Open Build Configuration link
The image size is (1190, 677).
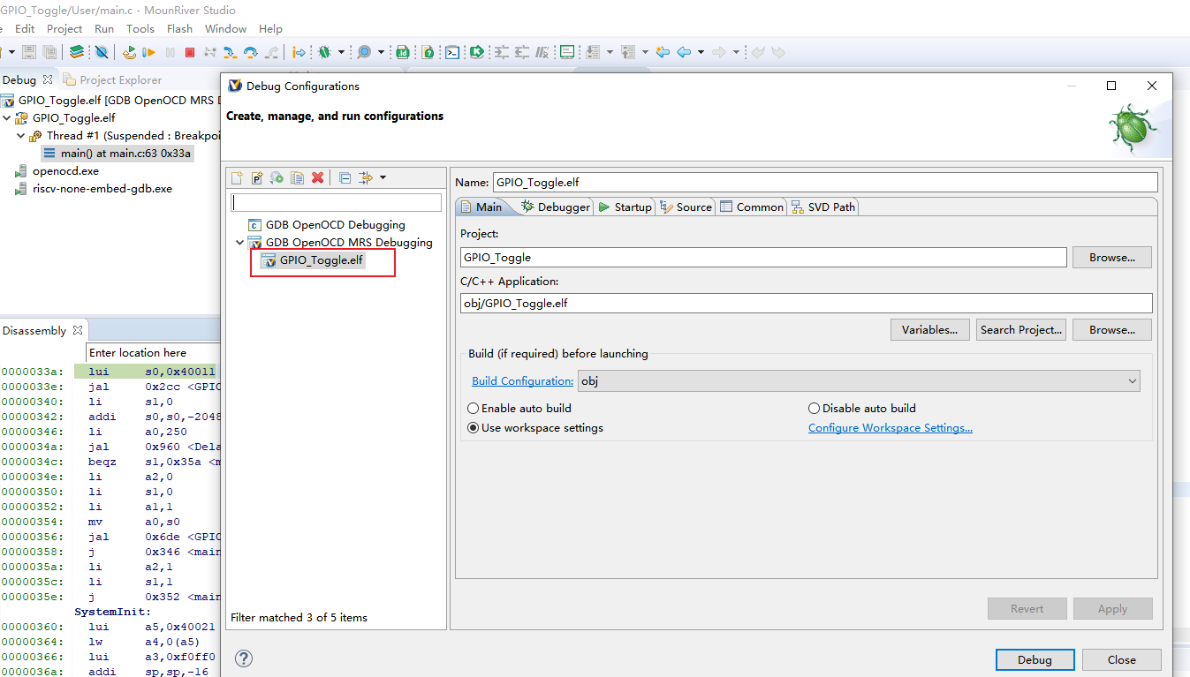pos(522,381)
